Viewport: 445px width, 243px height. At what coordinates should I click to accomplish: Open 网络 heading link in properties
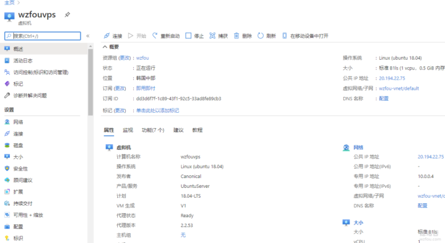tap(358, 147)
